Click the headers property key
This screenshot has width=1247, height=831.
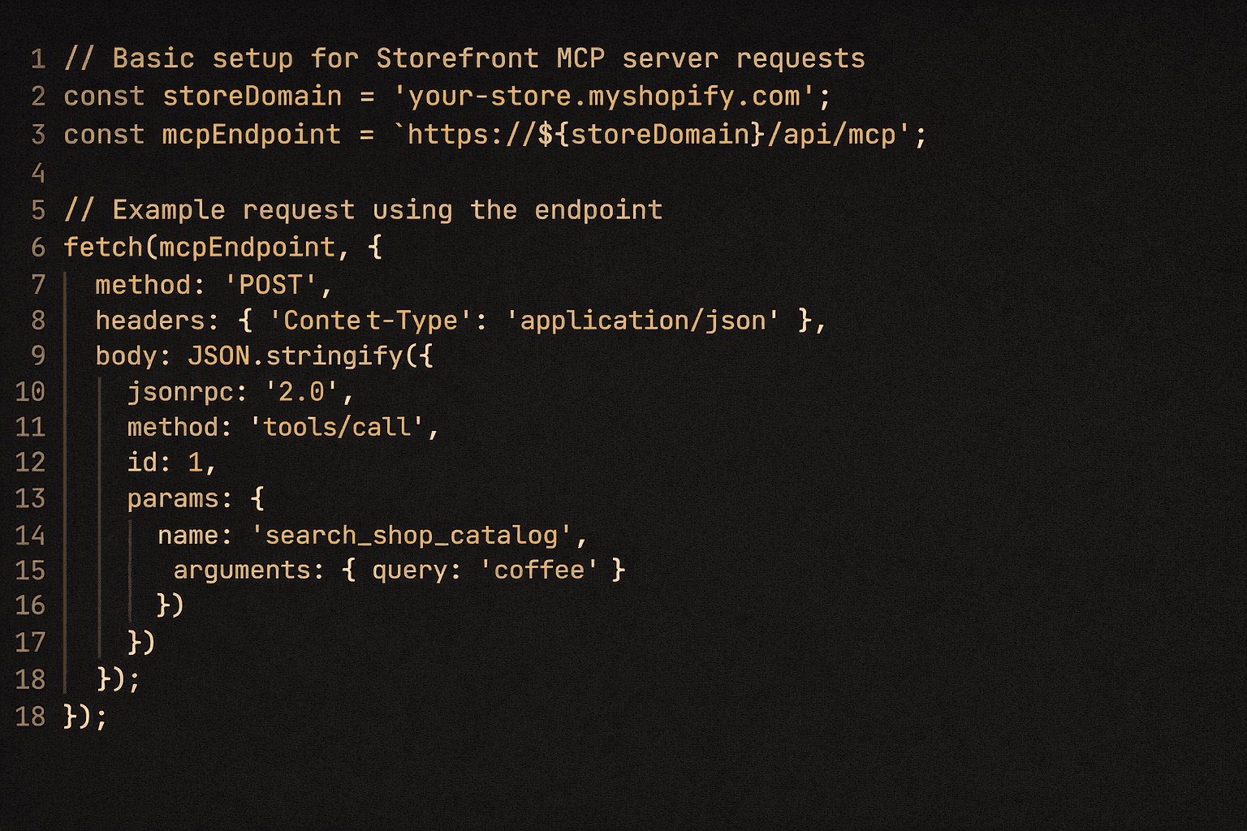(x=151, y=321)
